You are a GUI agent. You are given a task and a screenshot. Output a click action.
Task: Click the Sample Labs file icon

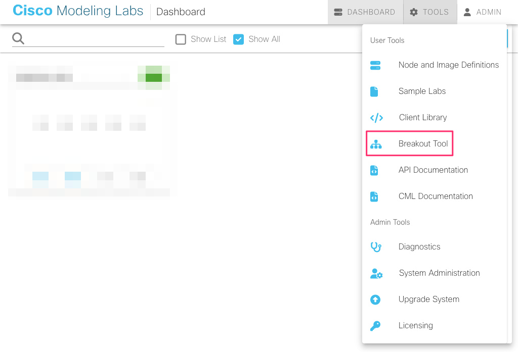click(x=374, y=91)
